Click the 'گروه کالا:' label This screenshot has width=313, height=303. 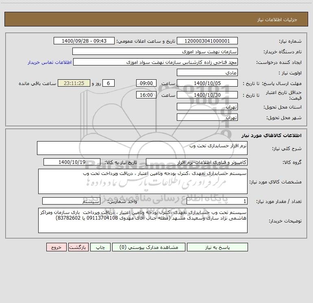(292, 162)
